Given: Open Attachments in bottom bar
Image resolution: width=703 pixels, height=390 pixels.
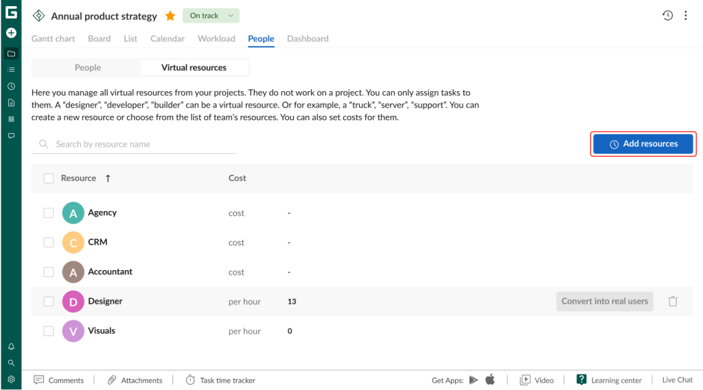Looking at the screenshot, I should tap(135, 380).
